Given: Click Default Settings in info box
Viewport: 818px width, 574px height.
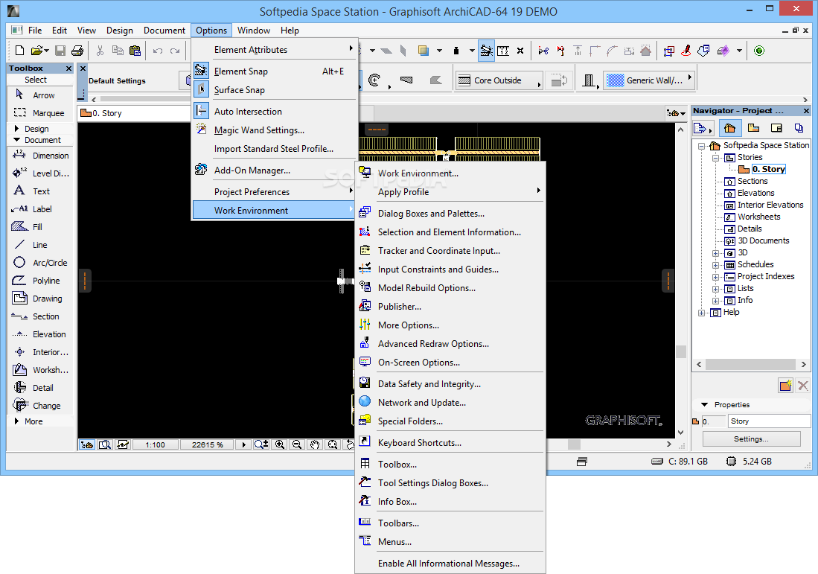Looking at the screenshot, I should tap(117, 81).
